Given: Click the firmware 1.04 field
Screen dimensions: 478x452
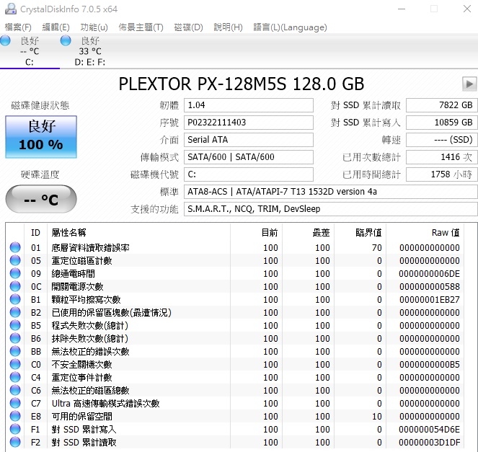Looking at the screenshot, I should click(249, 105).
